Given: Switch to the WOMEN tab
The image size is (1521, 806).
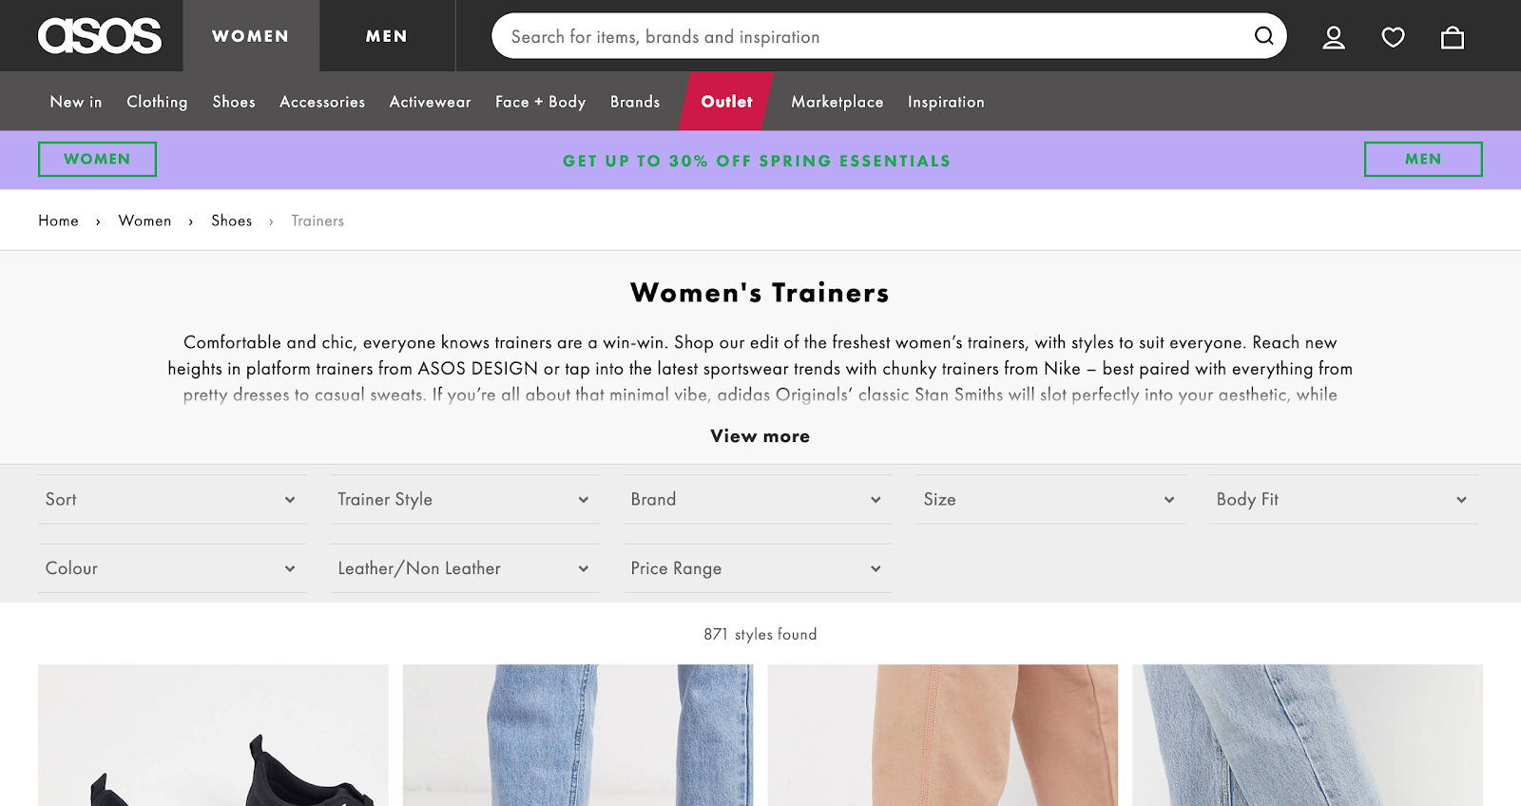Looking at the screenshot, I should pos(251,36).
